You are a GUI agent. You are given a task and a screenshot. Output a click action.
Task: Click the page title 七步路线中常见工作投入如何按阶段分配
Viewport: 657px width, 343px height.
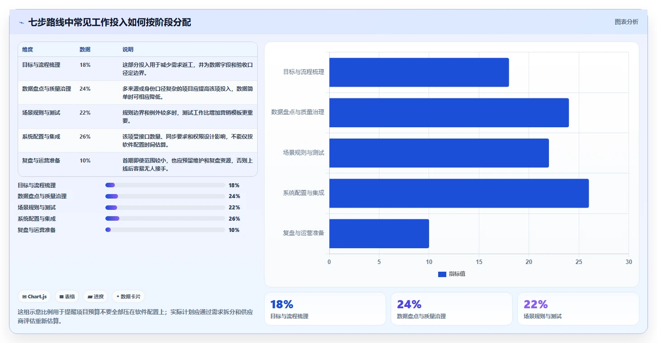110,23
